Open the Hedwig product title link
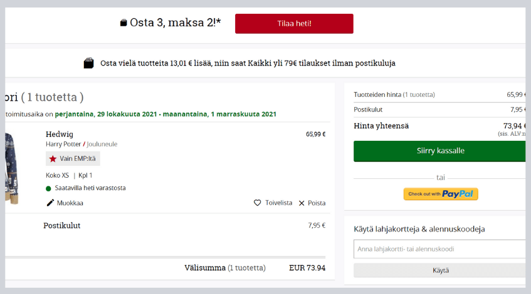 [x=60, y=134]
